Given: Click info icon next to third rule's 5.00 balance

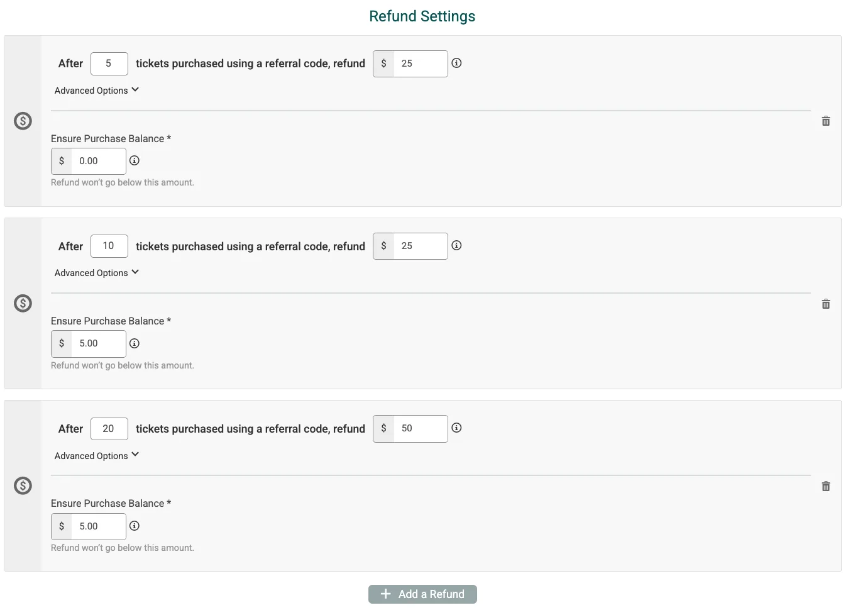Looking at the screenshot, I should (135, 526).
